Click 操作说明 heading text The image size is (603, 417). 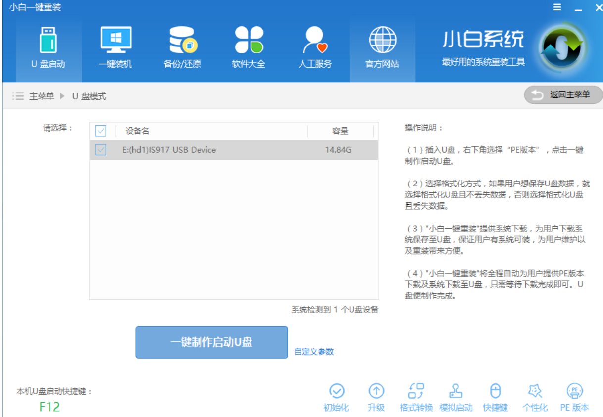click(423, 128)
